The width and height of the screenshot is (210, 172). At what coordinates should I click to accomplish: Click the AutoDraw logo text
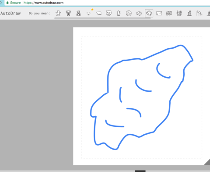click(10, 13)
